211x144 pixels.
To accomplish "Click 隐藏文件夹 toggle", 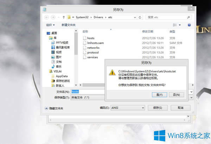I will [x=54, y=108].
